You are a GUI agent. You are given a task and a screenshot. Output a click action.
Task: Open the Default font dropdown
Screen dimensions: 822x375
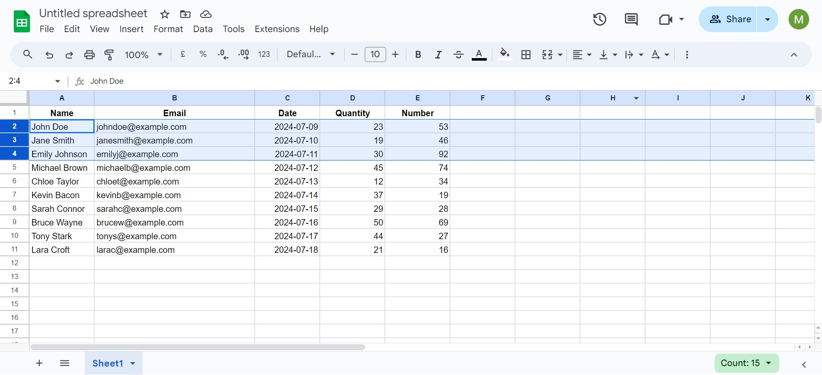tap(311, 54)
